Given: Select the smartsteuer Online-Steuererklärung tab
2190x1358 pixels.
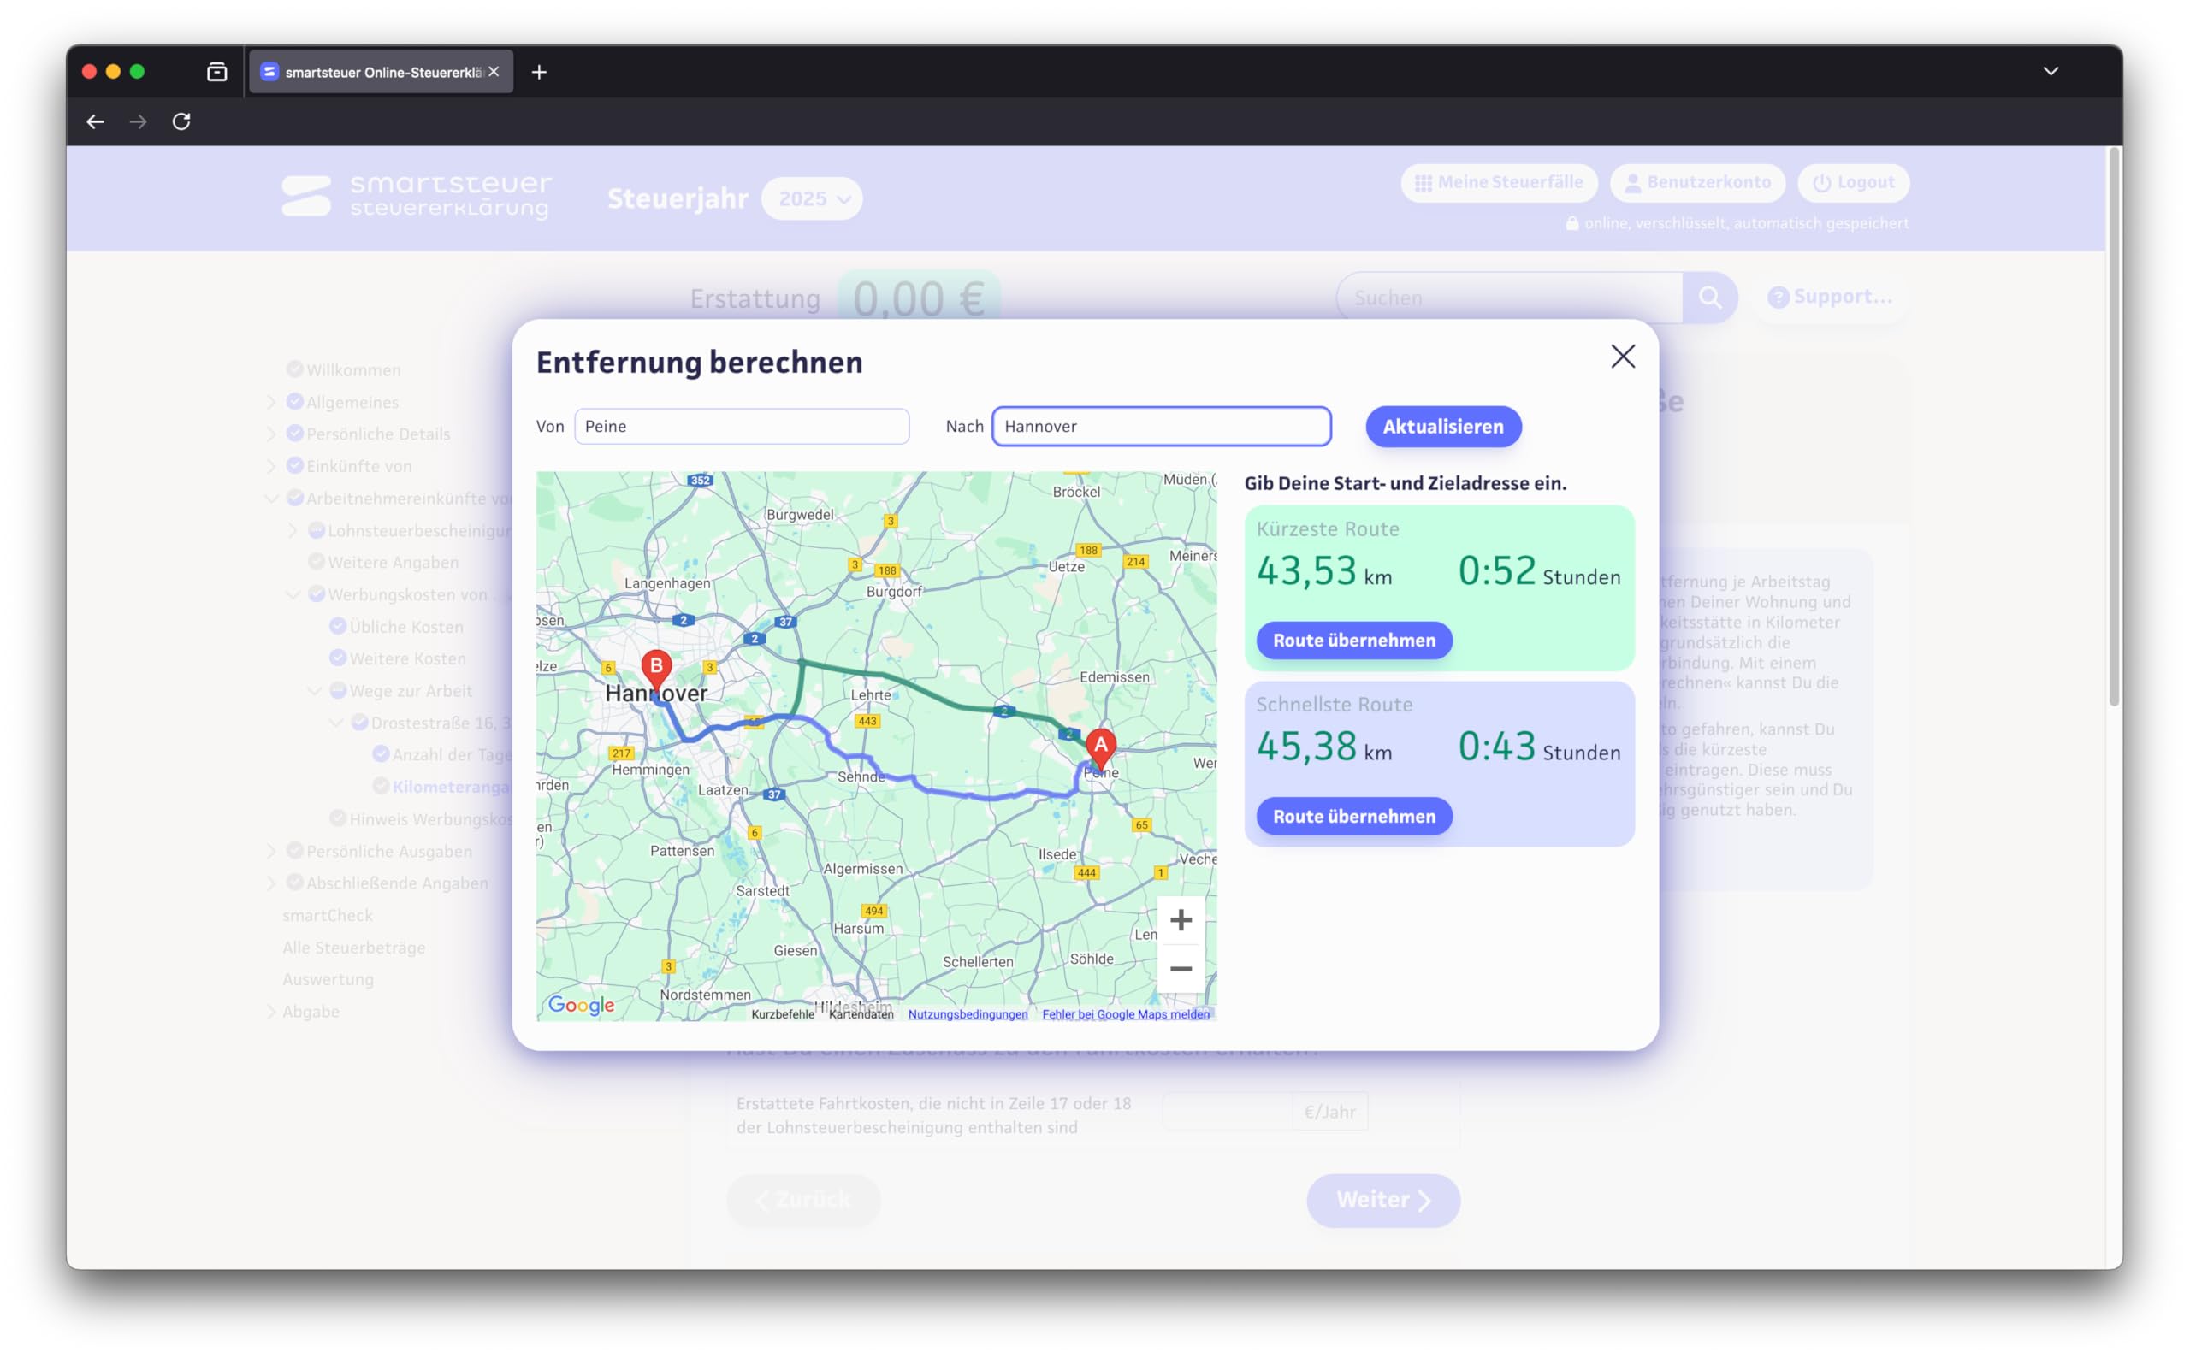Looking at the screenshot, I should point(381,72).
